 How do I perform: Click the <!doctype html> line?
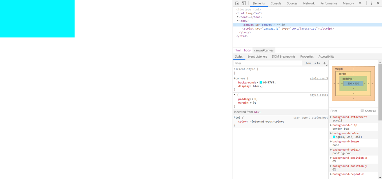(x=249, y=10)
